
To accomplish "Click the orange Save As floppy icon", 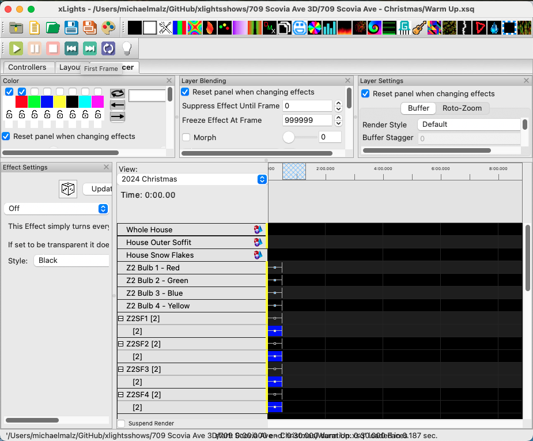I will [90, 28].
